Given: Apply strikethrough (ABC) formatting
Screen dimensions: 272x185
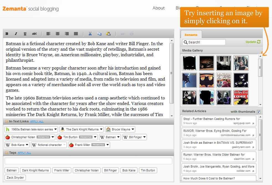Looking at the screenshot, I should click(34, 34).
